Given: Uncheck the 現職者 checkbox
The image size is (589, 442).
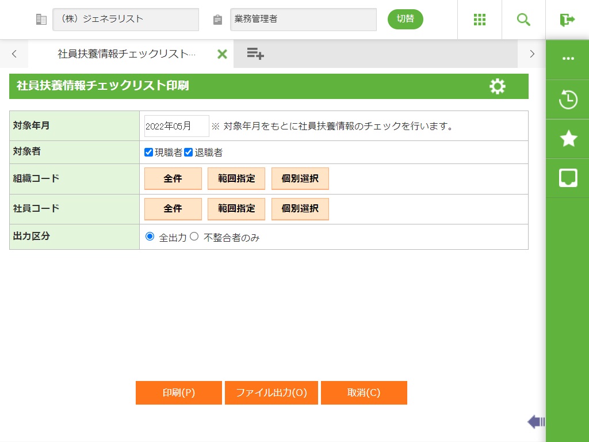Looking at the screenshot, I should click(149, 153).
